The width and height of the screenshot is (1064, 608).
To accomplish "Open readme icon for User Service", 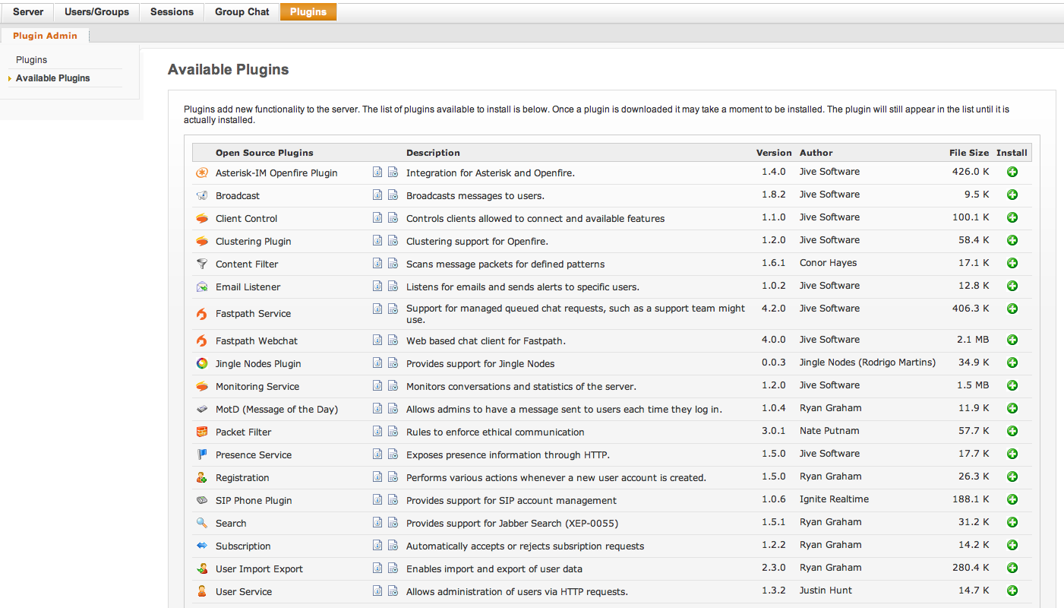I will (x=377, y=591).
